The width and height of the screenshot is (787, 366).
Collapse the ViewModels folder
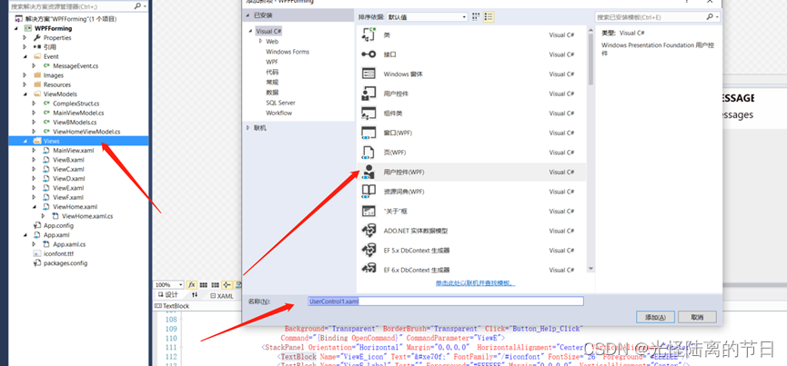[24, 94]
